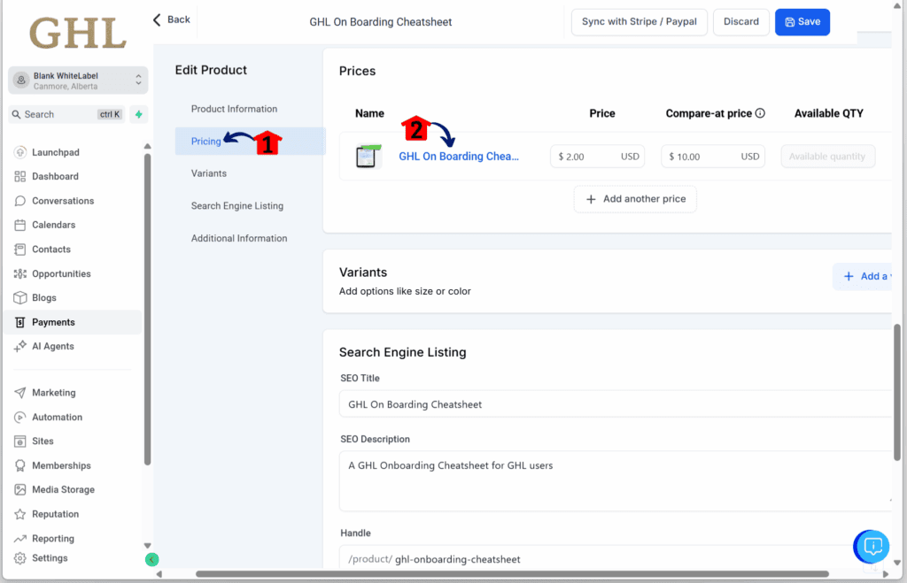Switch to the Variants section
The width and height of the screenshot is (907, 583).
tap(209, 173)
